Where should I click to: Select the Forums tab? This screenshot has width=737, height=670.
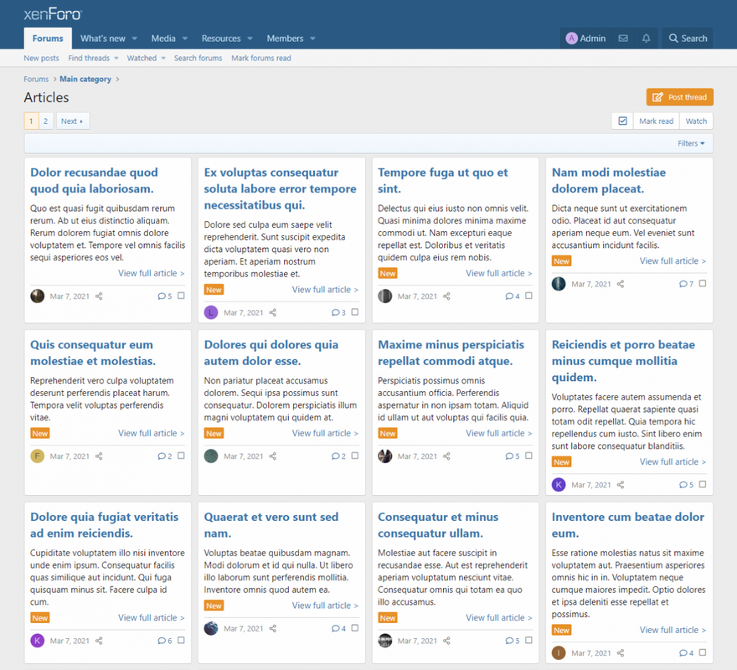(x=48, y=39)
